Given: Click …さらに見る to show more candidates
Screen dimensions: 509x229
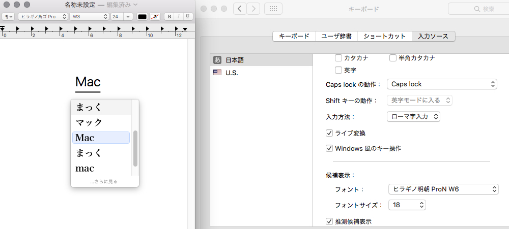Looking at the screenshot, I should click(x=104, y=181).
